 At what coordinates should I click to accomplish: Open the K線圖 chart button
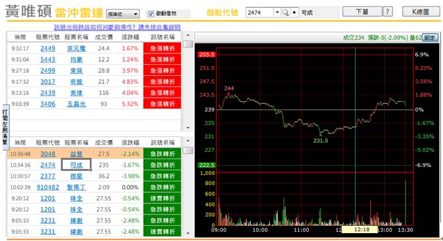(x=421, y=12)
